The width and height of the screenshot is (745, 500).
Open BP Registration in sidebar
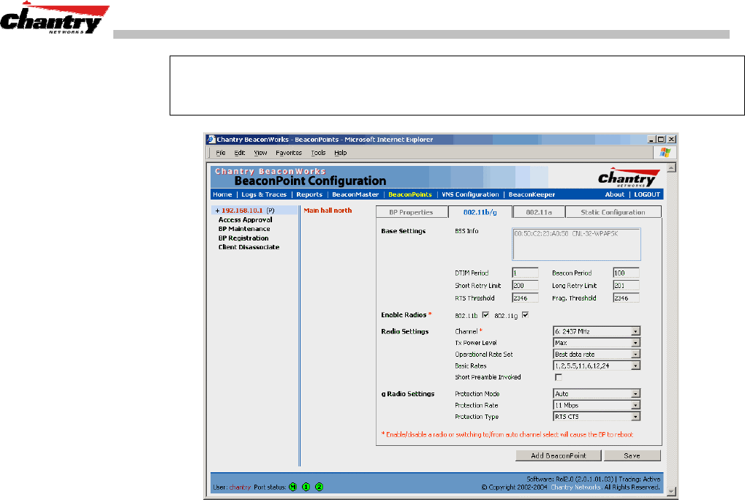[243, 238]
